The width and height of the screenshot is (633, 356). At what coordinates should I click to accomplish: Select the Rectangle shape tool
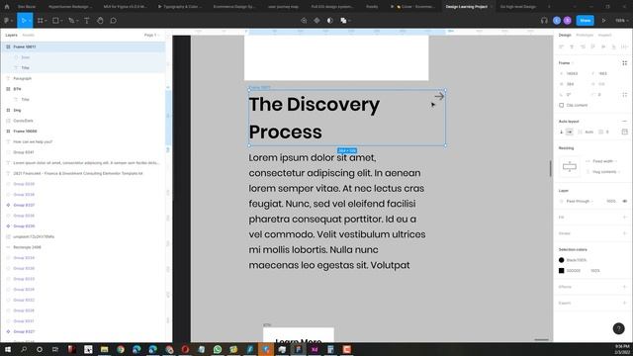pos(55,20)
